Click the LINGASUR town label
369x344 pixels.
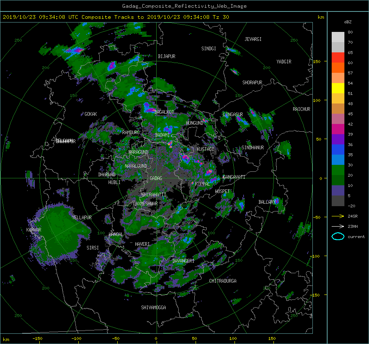coord(233,115)
